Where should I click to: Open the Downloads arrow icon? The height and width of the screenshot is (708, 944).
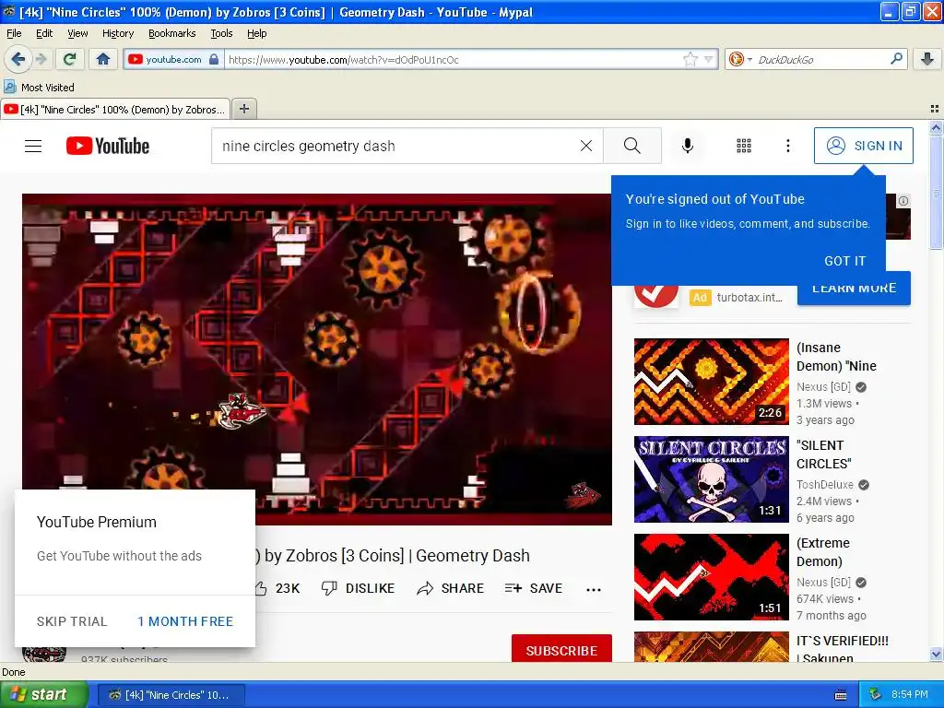tap(927, 59)
